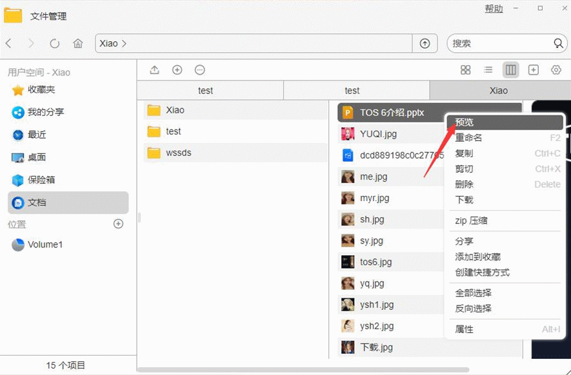Select sy.jpg file

click(392, 241)
